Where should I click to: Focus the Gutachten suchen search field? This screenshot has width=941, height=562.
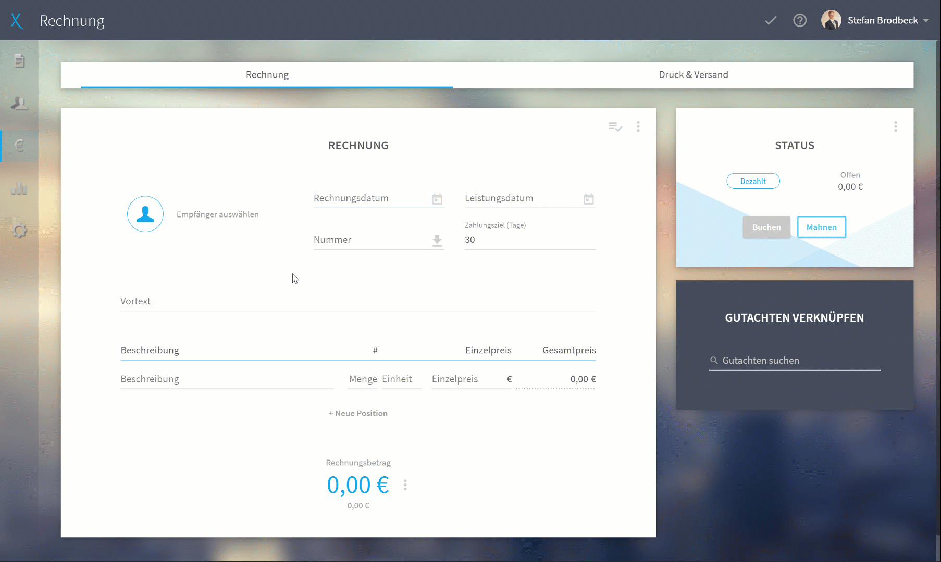(x=795, y=361)
